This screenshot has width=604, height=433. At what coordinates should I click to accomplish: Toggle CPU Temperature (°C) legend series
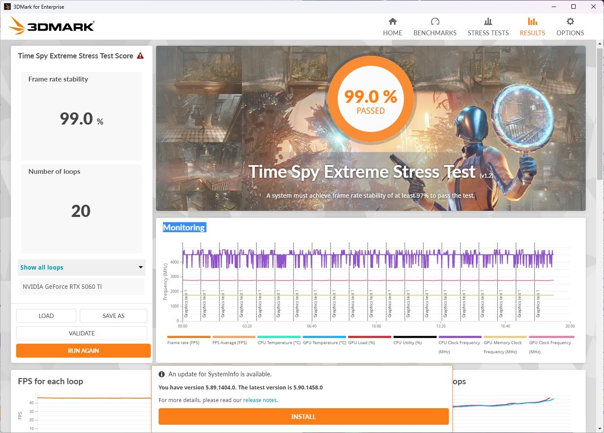(279, 340)
